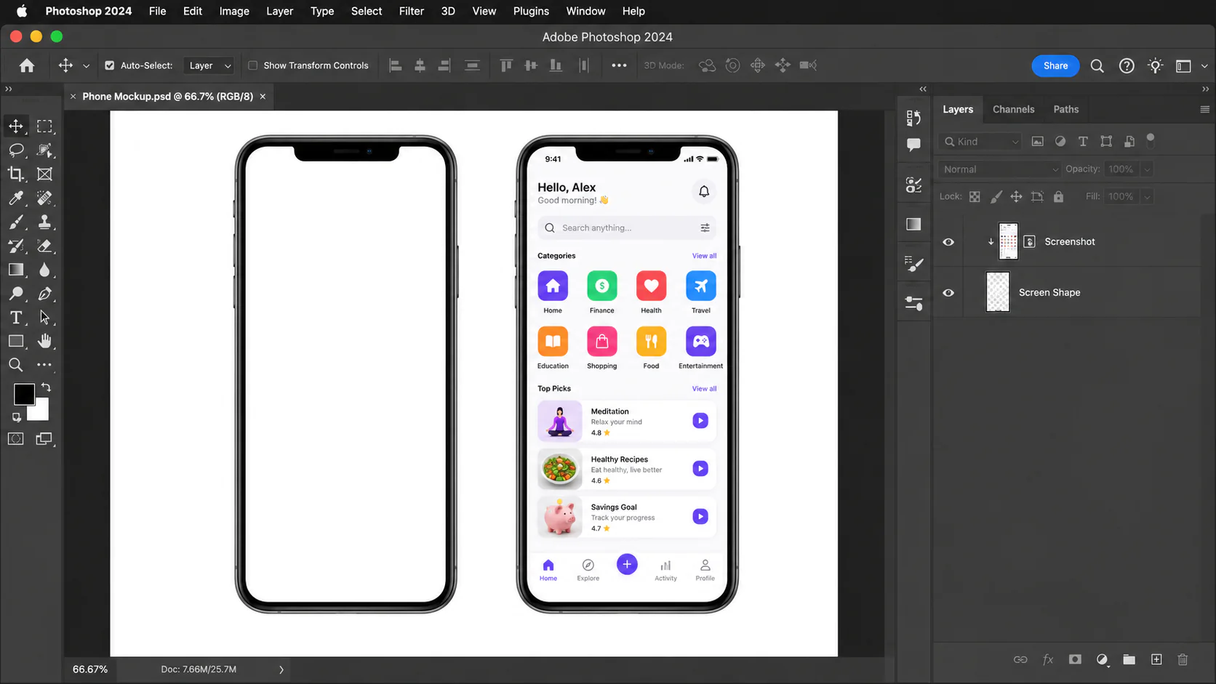This screenshot has height=684, width=1216.
Task: Open the Fill value dropdown arrow
Action: [1147, 197]
